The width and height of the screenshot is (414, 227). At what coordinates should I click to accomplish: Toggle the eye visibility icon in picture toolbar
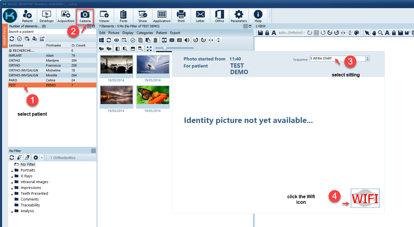point(117,40)
